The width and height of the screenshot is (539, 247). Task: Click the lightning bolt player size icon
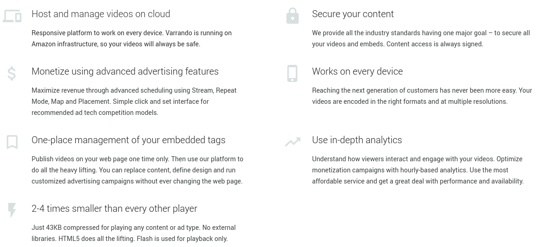pos(12,210)
